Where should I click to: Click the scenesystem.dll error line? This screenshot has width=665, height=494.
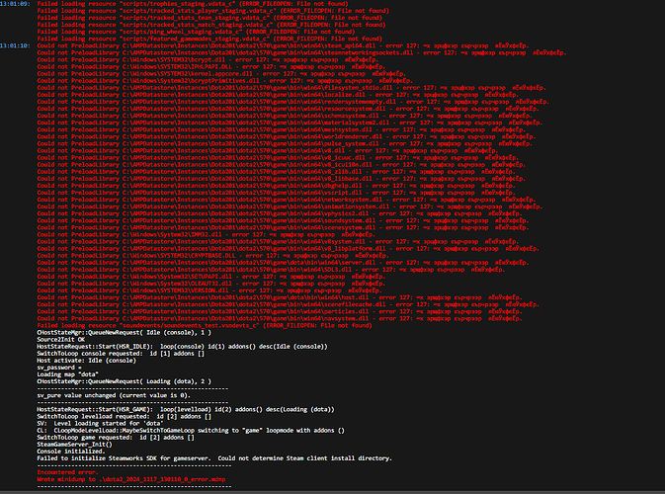tap(283, 227)
